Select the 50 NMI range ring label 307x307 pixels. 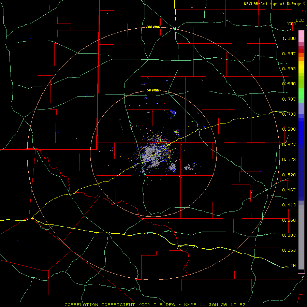click(153, 90)
